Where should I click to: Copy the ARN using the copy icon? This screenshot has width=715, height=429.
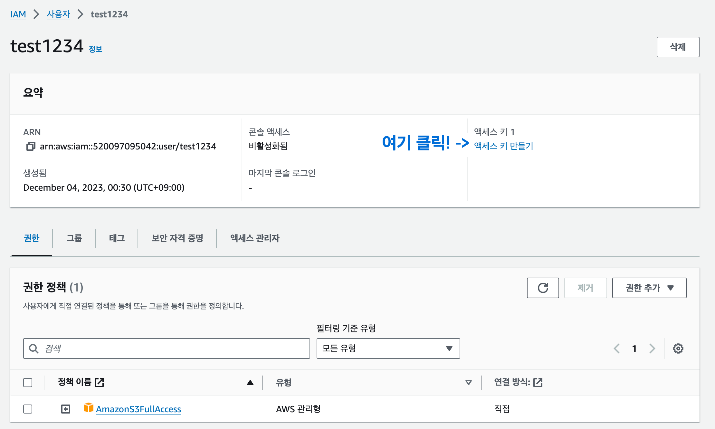click(31, 147)
